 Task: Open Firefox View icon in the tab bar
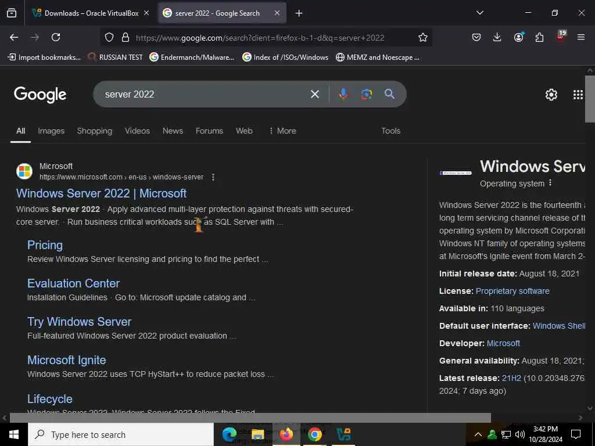tap(12, 13)
